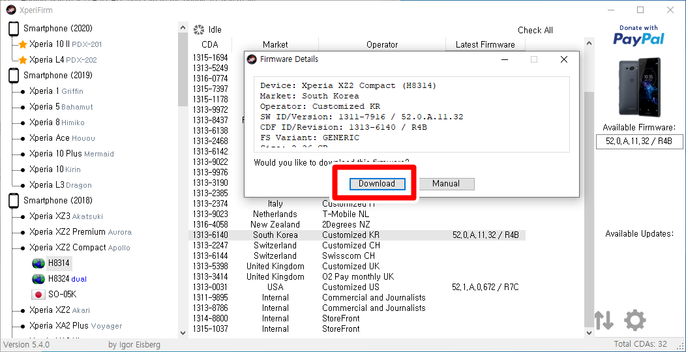Sort by the Latest Firmware column header

point(485,44)
